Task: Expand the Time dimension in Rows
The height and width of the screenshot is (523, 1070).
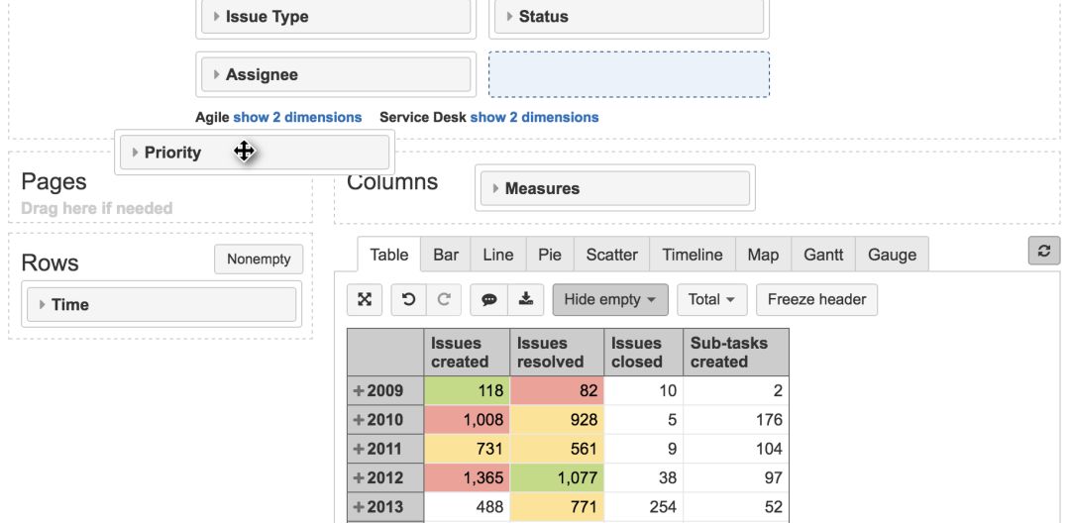Action: coord(43,305)
